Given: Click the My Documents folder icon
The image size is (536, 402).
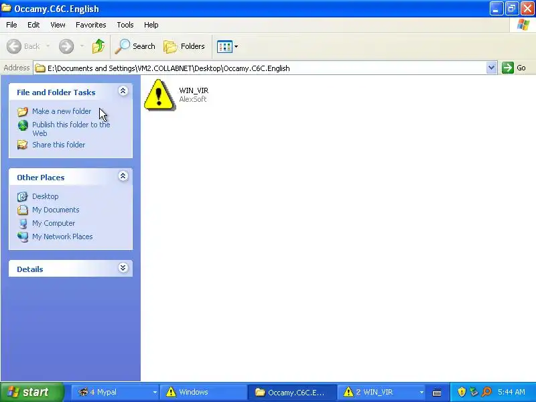Looking at the screenshot, I should coord(23,210).
